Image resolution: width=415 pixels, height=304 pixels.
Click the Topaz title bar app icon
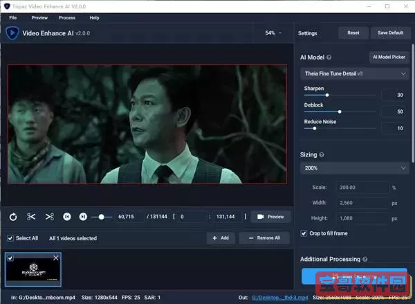point(7,6)
